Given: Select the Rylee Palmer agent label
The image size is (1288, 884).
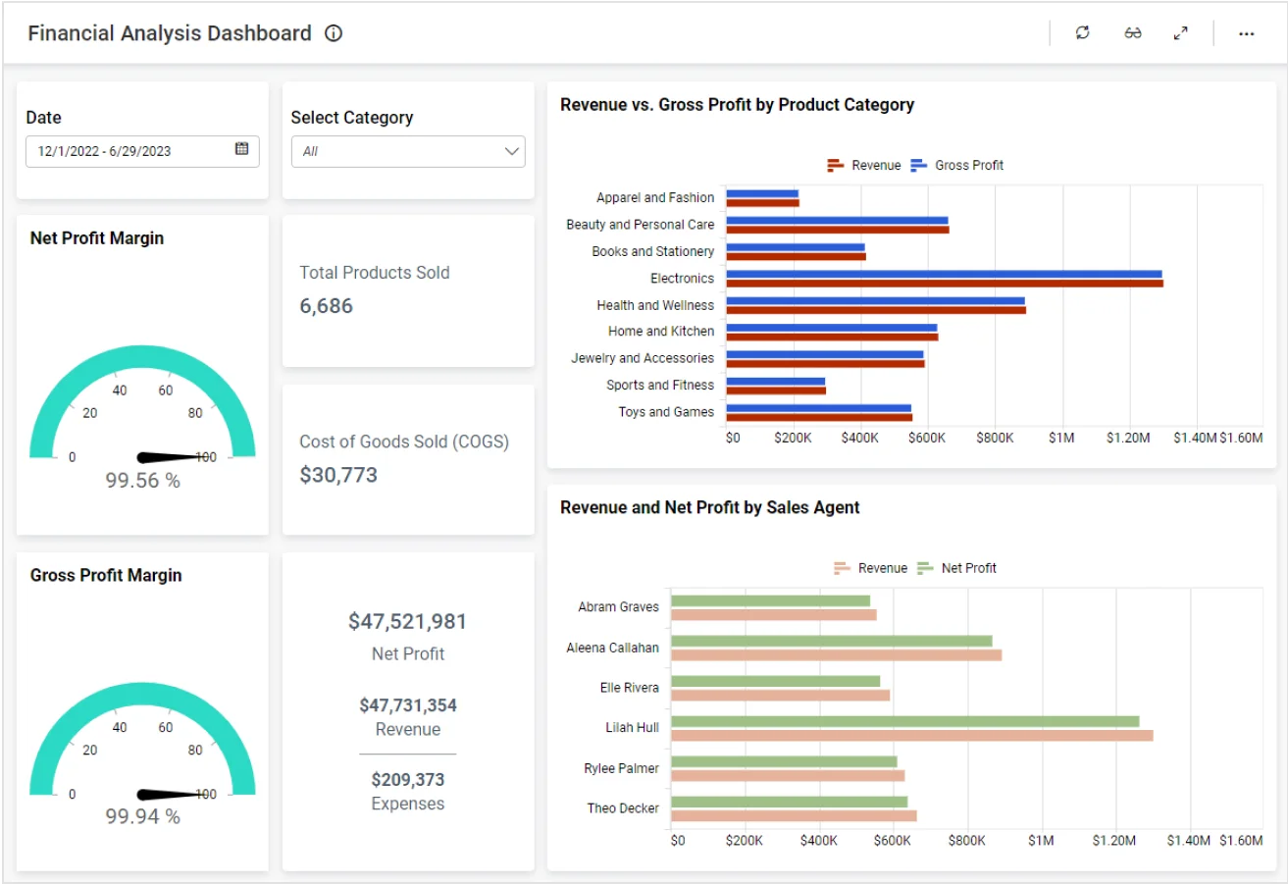Looking at the screenshot, I should [x=621, y=768].
